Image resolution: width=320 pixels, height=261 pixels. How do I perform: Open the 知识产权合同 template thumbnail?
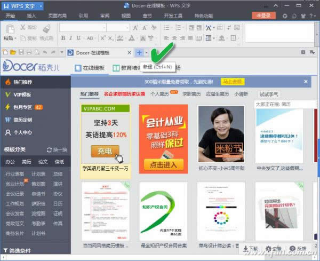(x=163, y=211)
